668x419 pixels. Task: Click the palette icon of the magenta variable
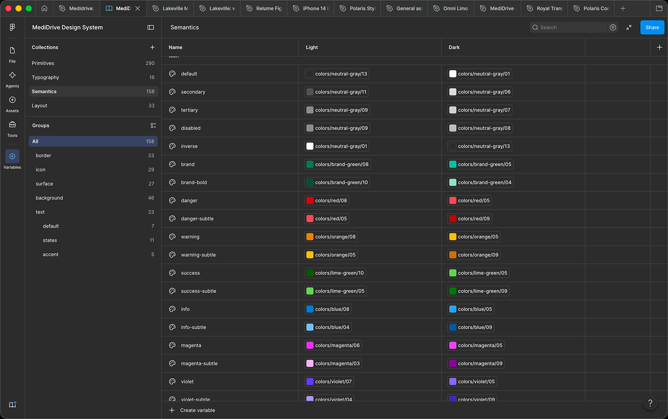pos(172,345)
